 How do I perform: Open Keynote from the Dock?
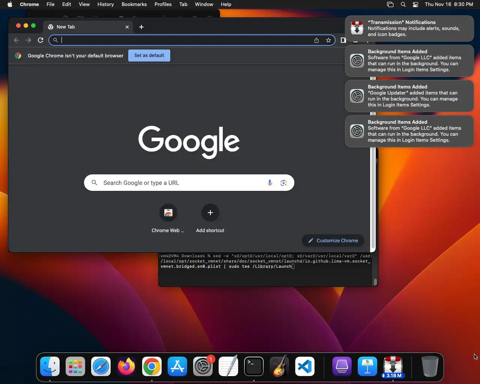(367, 366)
